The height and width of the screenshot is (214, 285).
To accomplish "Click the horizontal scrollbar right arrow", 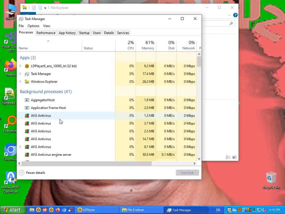I will pos(195,163).
